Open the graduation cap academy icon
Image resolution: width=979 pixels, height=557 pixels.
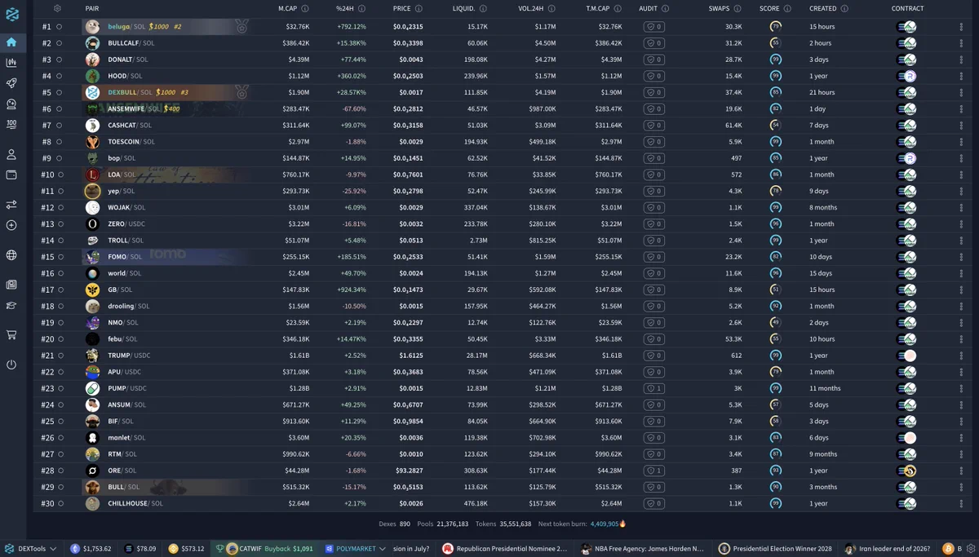click(x=11, y=305)
